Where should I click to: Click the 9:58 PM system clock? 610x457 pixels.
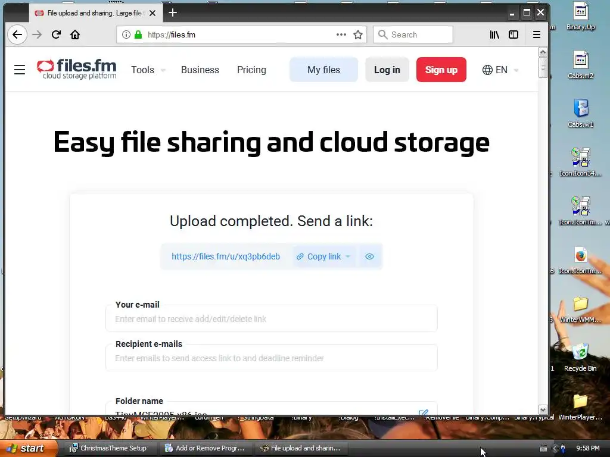(588, 448)
